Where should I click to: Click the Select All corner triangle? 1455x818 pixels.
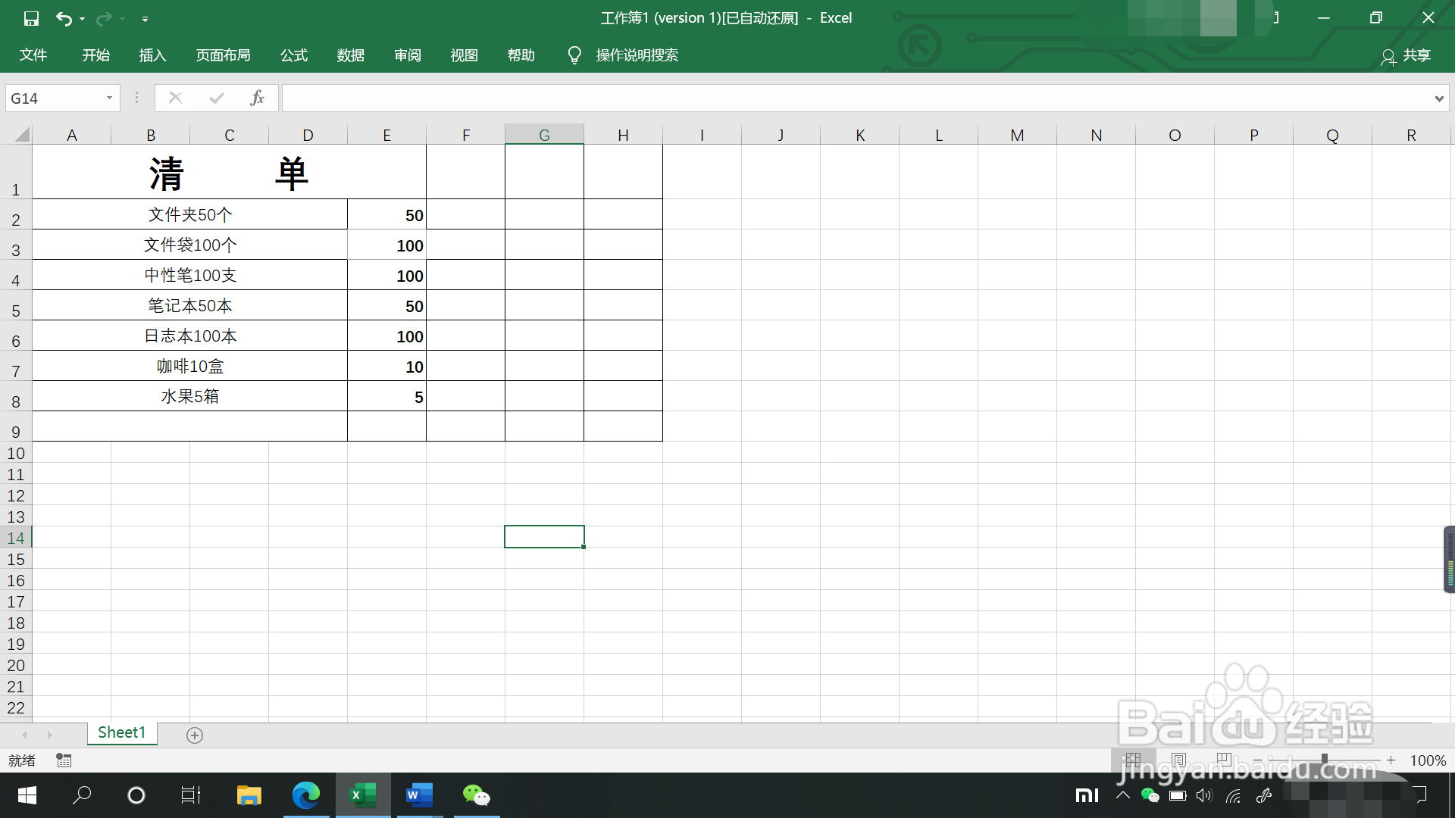click(x=21, y=135)
